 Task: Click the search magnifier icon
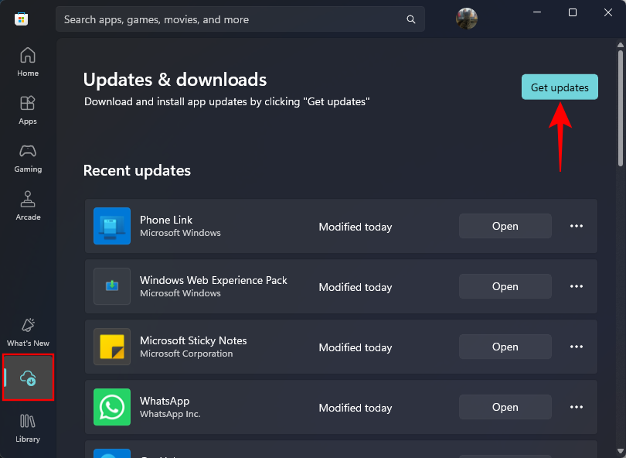coord(410,19)
